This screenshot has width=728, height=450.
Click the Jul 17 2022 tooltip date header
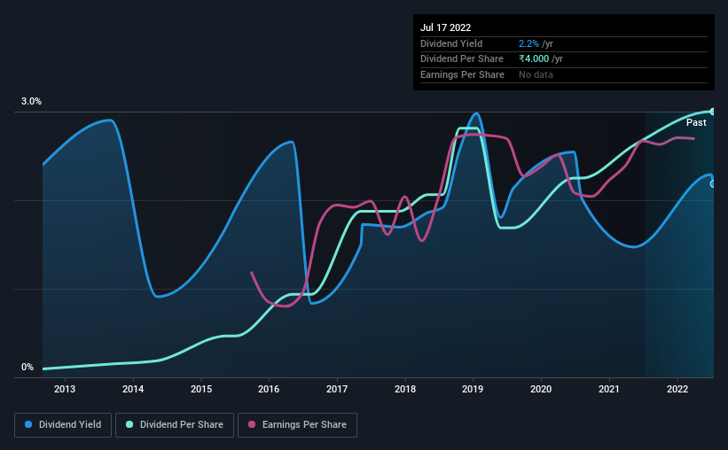[445, 27]
